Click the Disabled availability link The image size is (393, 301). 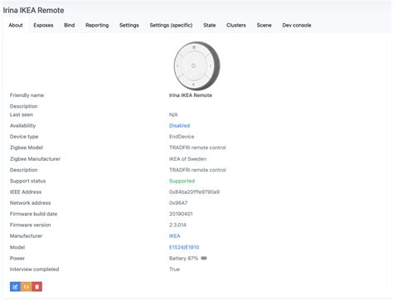point(179,125)
